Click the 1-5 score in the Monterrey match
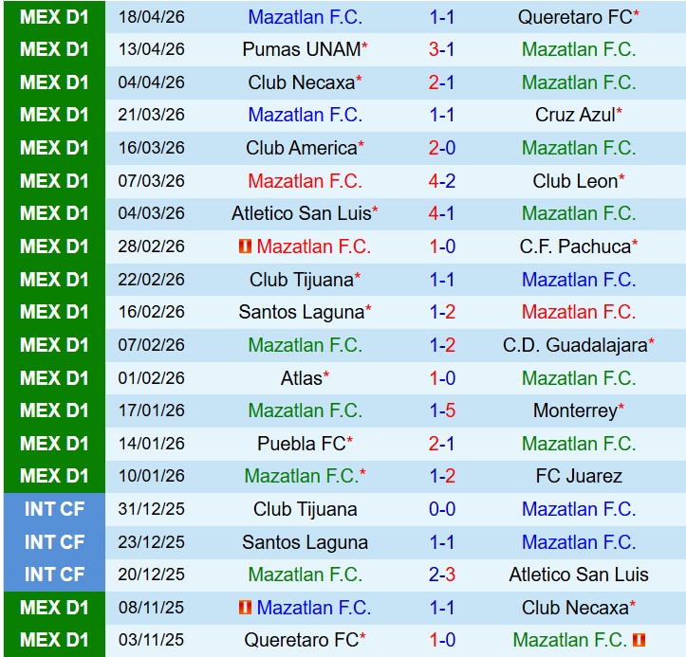This screenshot has width=686, height=657. (441, 411)
